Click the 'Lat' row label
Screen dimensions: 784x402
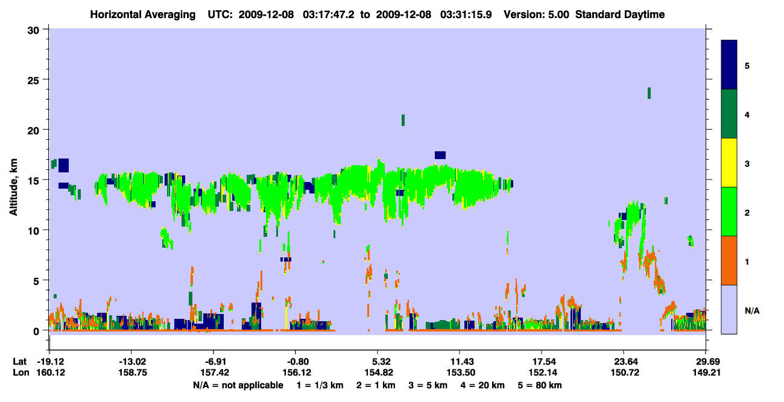pos(20,362)
